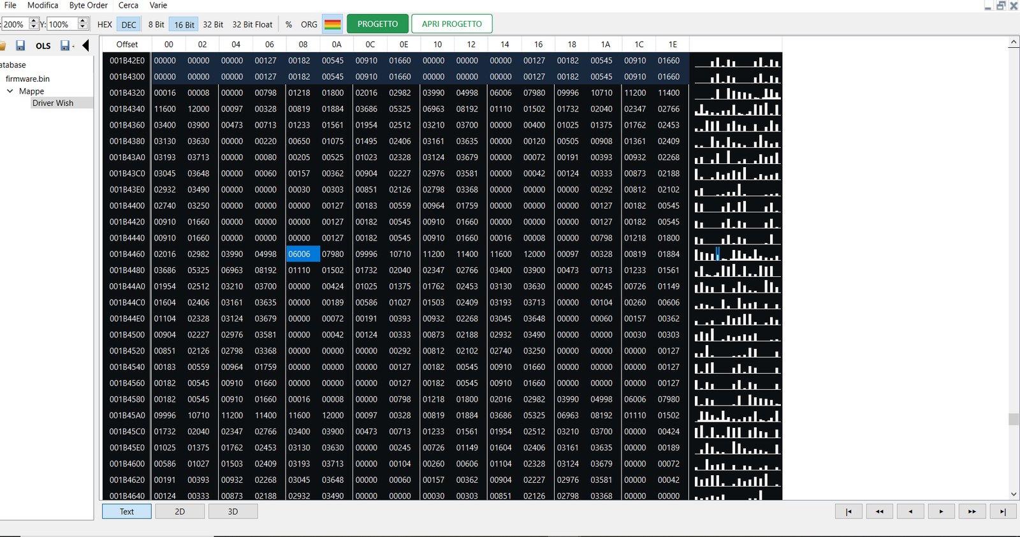Image resolution: width=1020 pixels, height=537 pixels.
Task: Collapse the side panel with black arrow
Action: (86, 45)
